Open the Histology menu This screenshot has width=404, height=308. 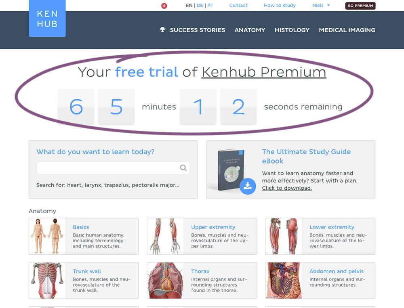click(292, 30)
